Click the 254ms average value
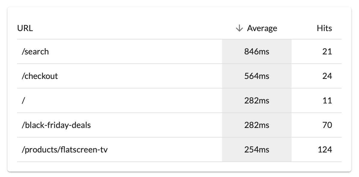This screenshot has height=177, width=359. 257,149
